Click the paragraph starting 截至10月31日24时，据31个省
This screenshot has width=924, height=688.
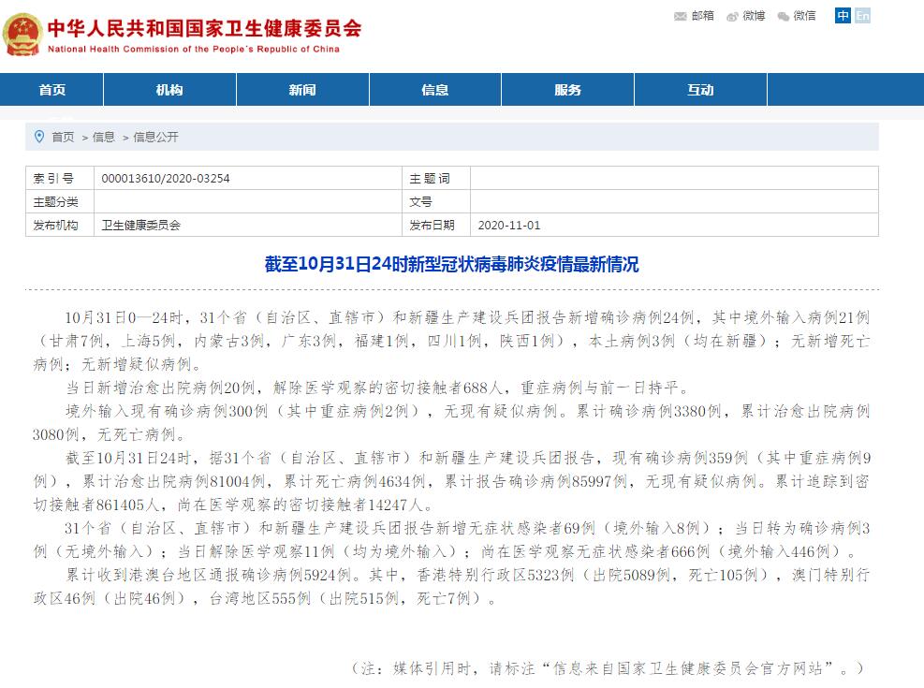(x=451, y=481)
